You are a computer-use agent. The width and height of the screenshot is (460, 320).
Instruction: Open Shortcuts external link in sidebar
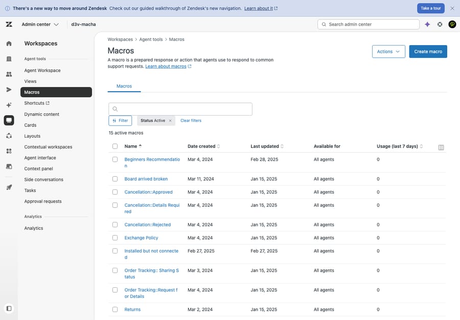(37, 103)
